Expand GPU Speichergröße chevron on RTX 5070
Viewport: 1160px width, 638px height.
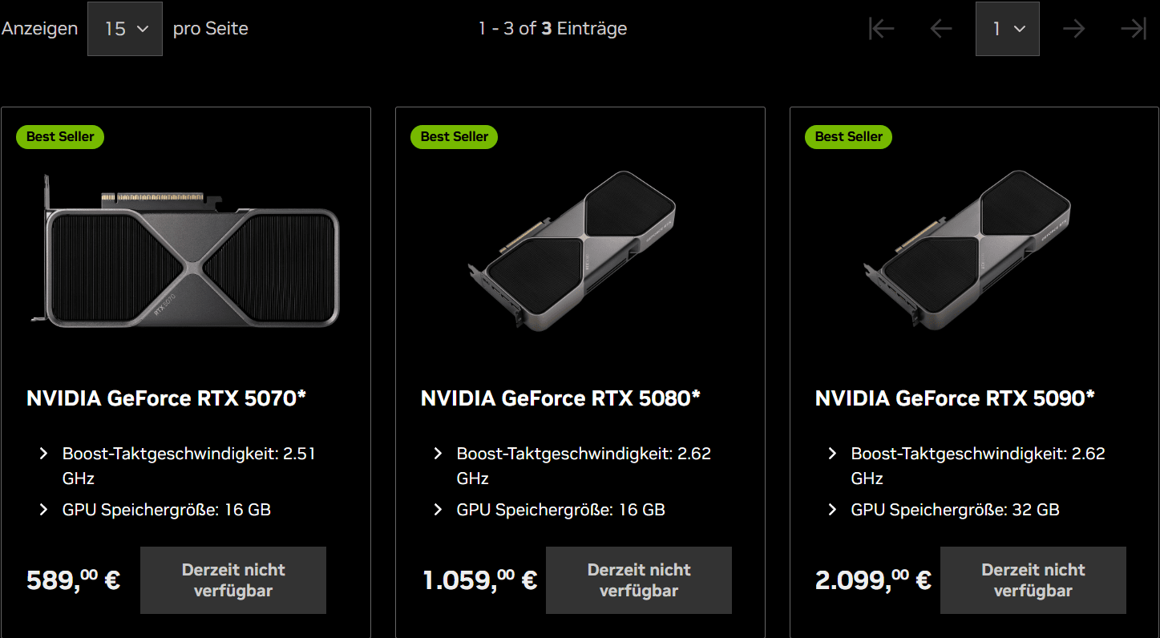tap(44, 510)
